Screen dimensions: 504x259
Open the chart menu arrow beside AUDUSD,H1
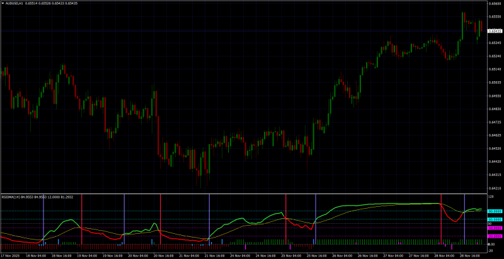click(x=4, y=3)
